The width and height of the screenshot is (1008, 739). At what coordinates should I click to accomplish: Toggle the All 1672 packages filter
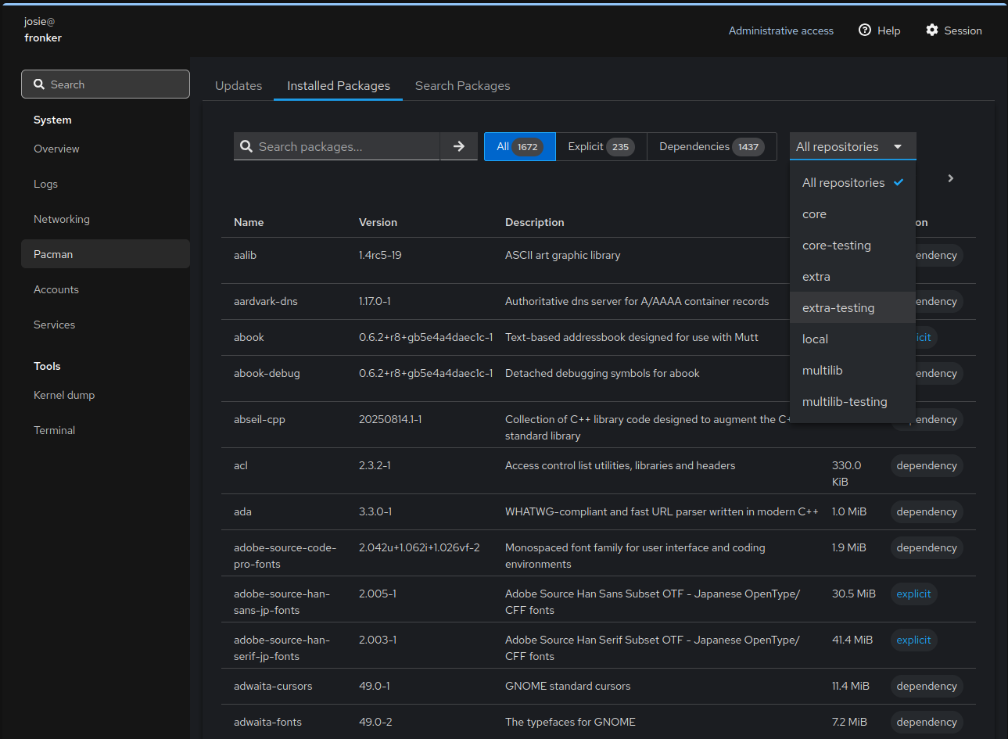click(x=519, y=146)
